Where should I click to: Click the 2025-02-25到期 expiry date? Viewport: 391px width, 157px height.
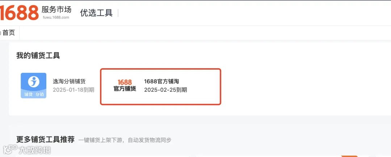point(165,90)
